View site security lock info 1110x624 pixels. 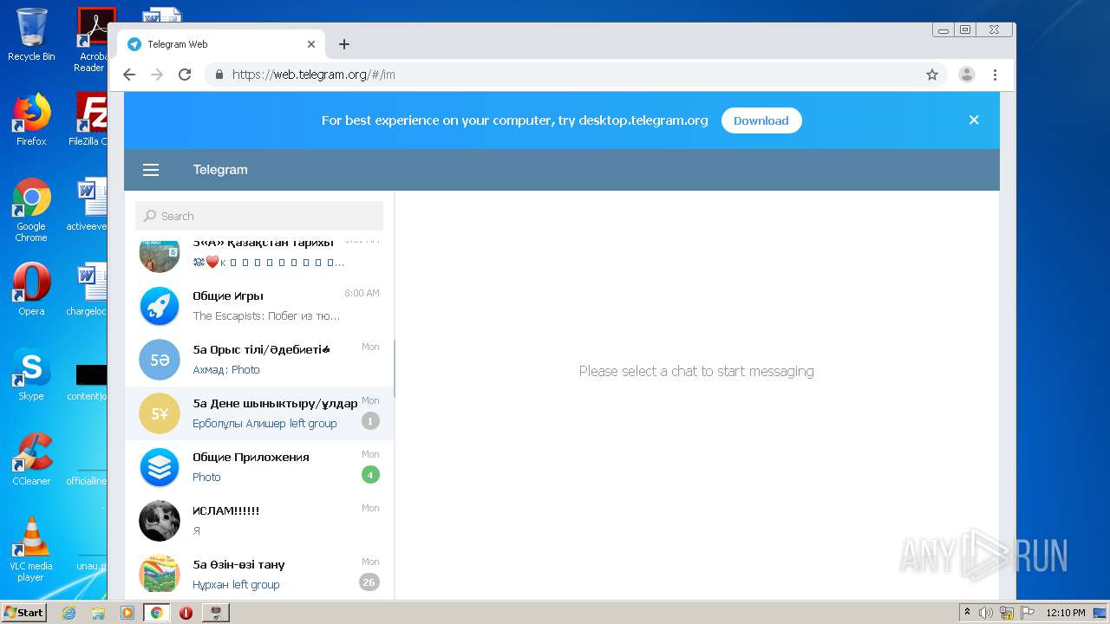219,75
